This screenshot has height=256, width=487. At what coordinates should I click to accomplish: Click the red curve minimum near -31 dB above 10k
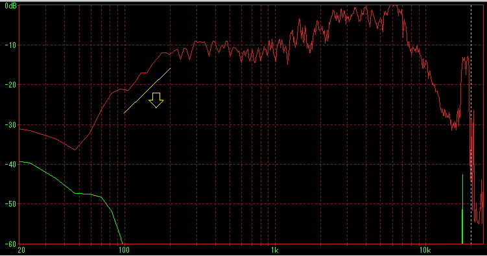[x=454, y=128]
